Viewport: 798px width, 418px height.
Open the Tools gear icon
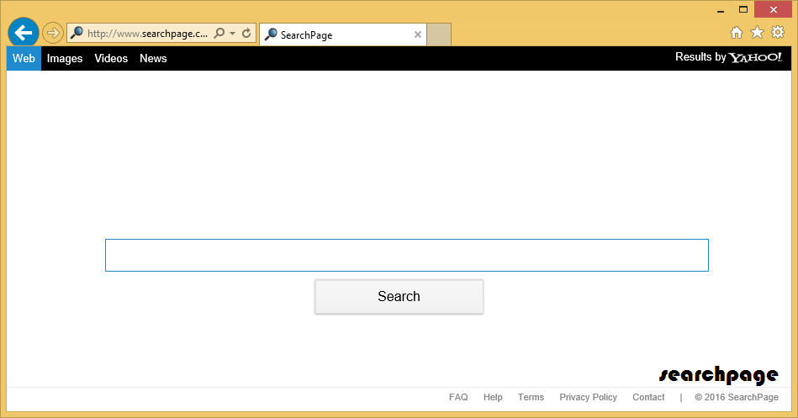[x=777, y=33]
